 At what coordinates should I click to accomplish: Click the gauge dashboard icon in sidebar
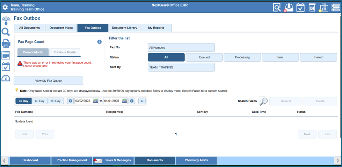coord(6,78)
